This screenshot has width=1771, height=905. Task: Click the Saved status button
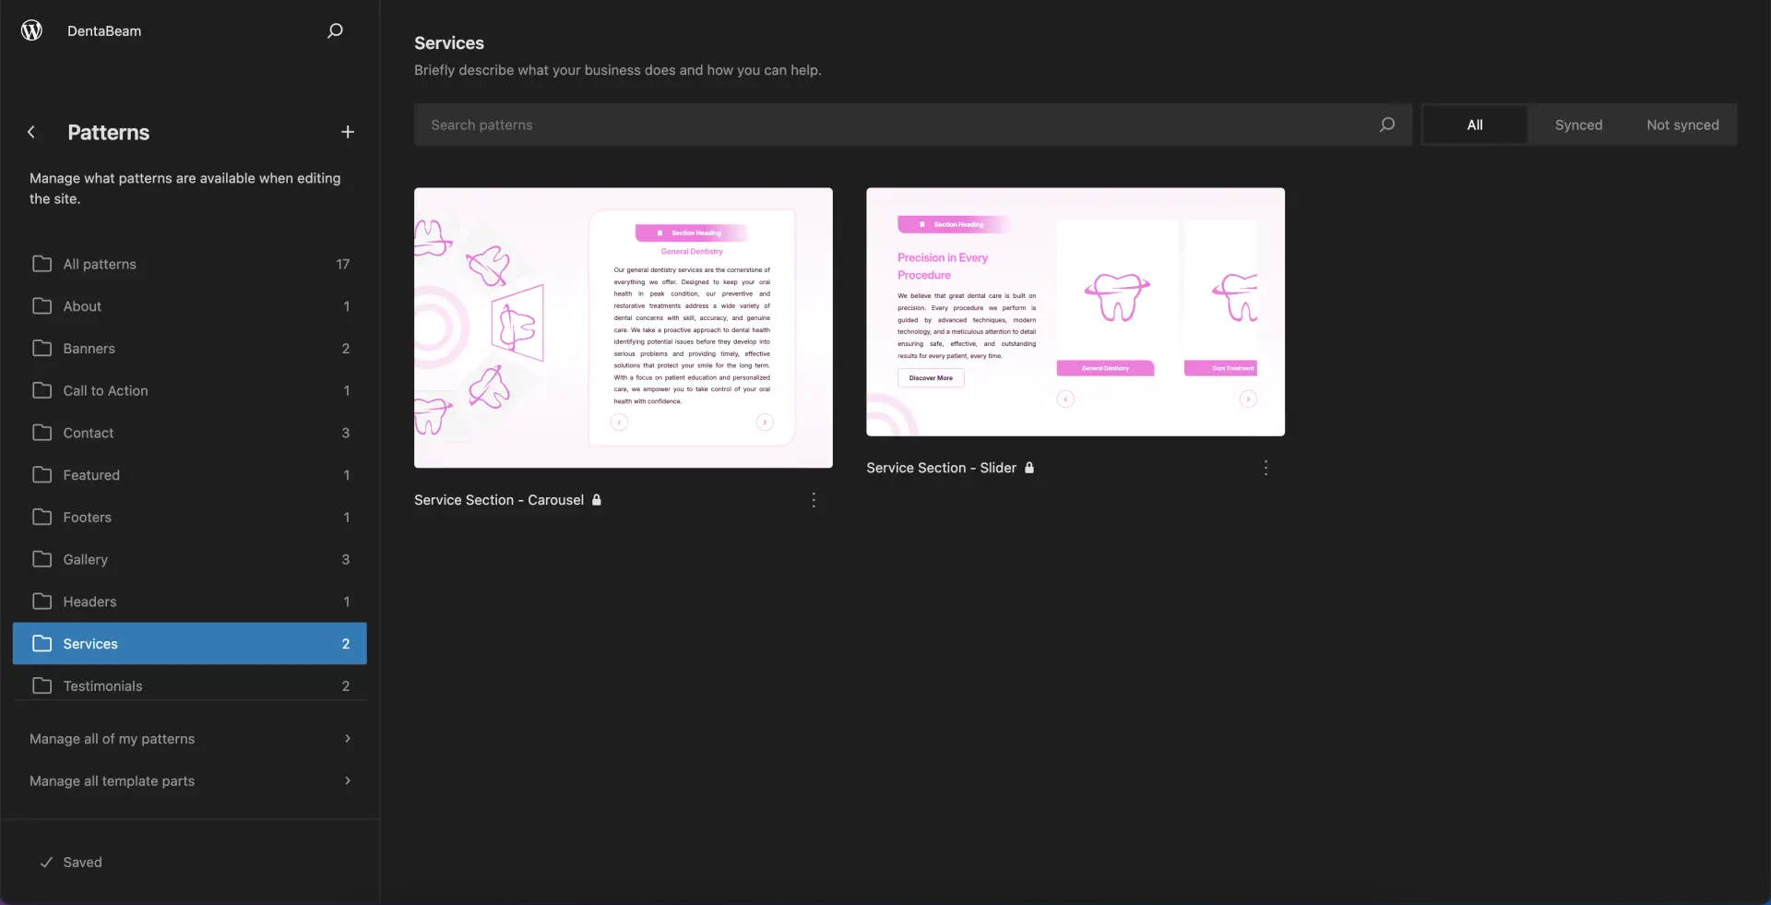tap(71, 863)
